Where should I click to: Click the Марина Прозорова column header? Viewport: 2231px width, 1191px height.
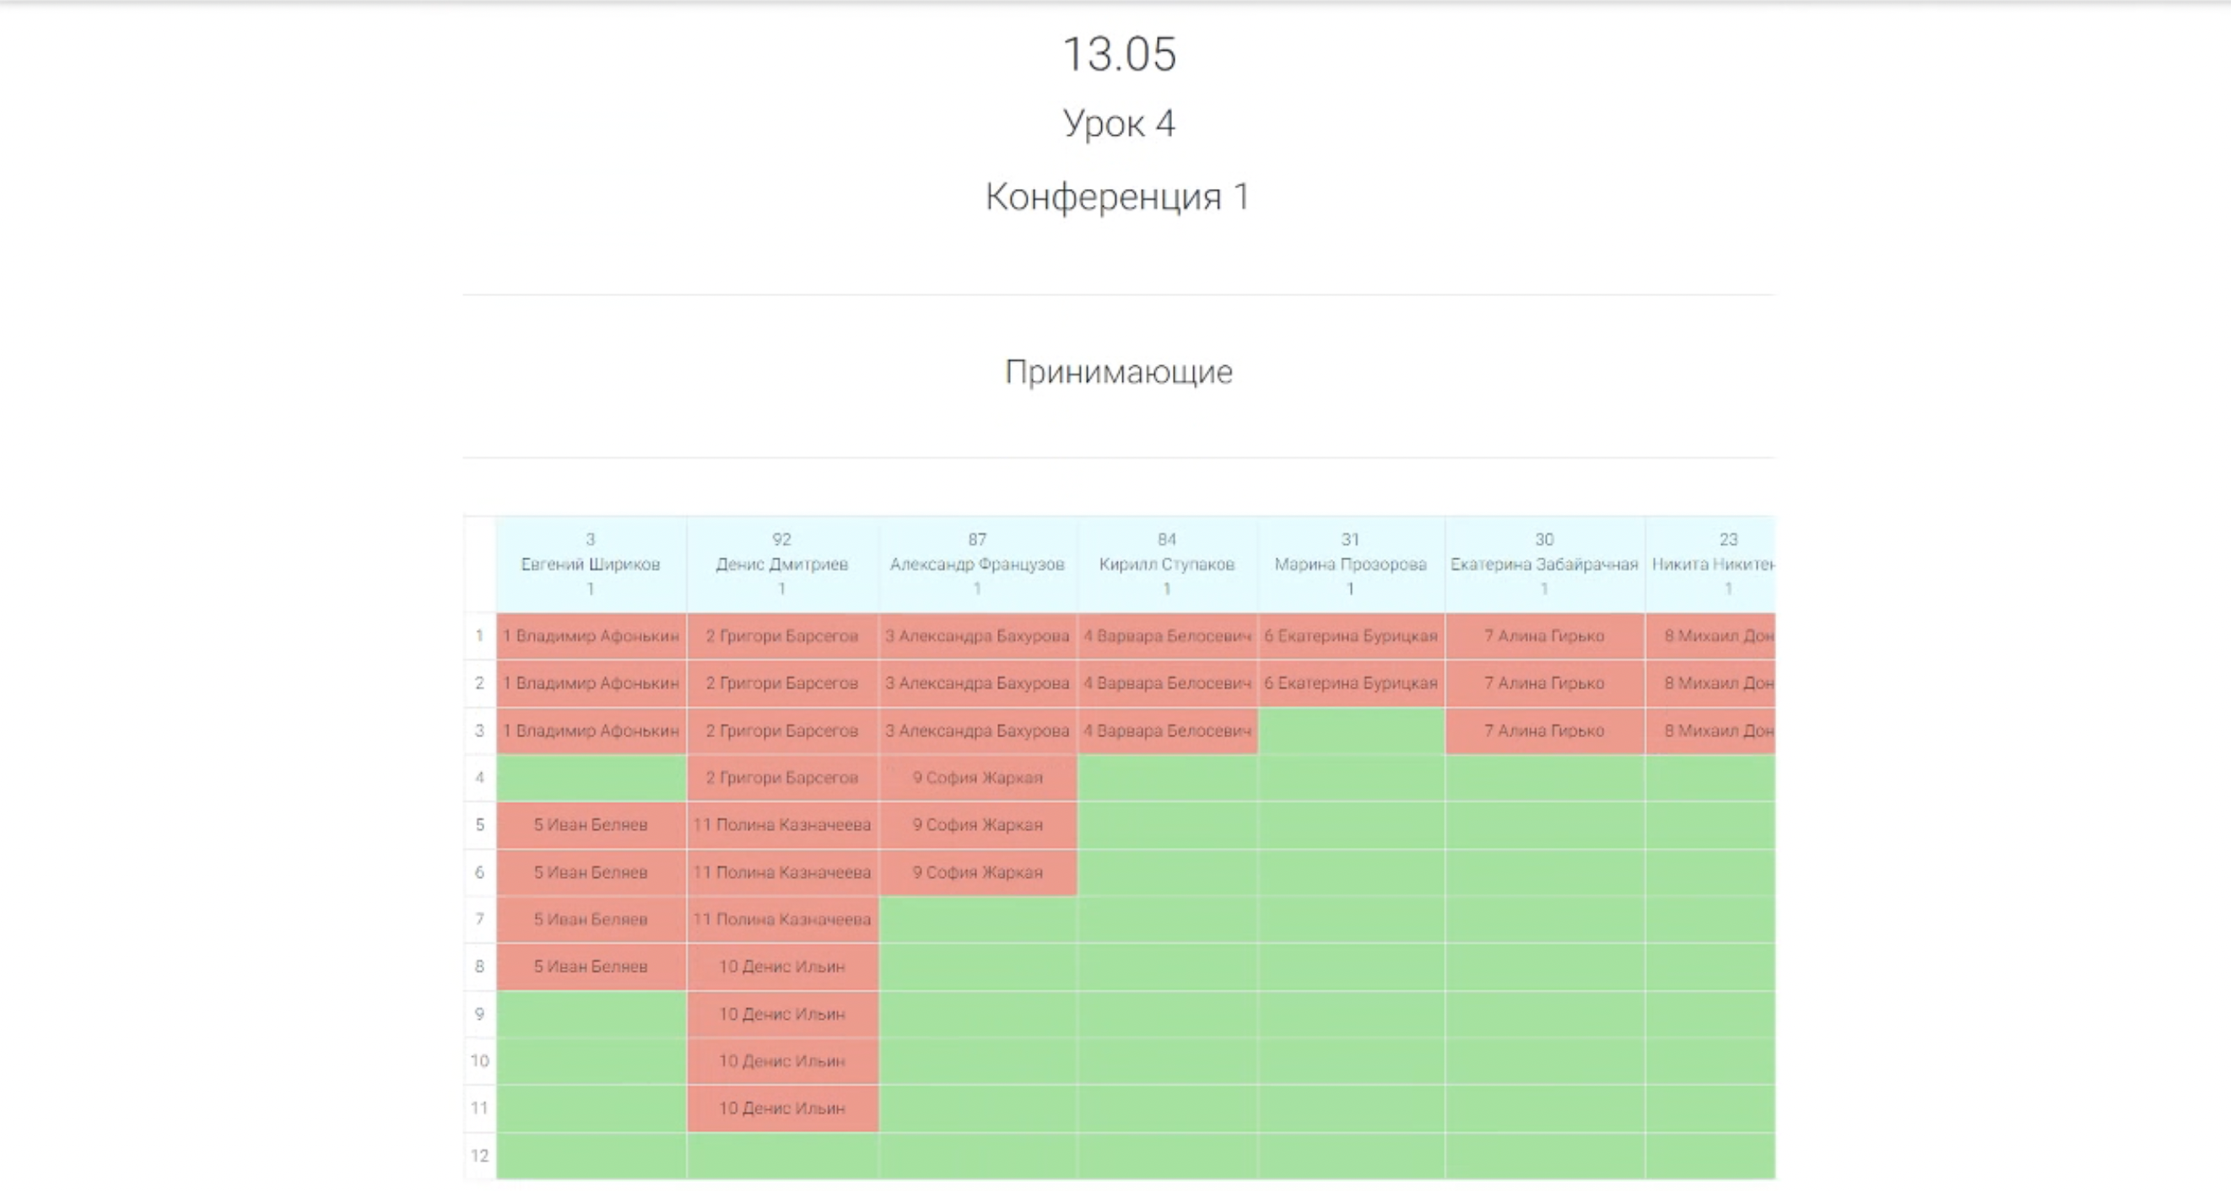tap(1351, 564)
